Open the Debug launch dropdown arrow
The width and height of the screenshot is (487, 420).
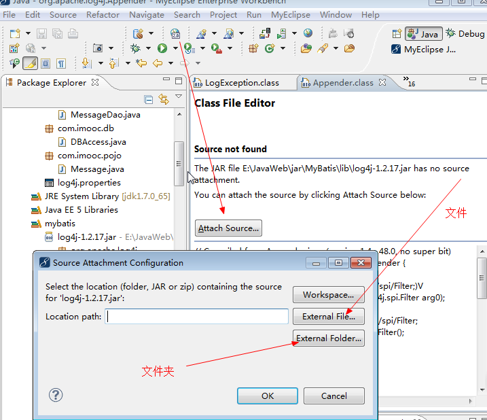149,48
